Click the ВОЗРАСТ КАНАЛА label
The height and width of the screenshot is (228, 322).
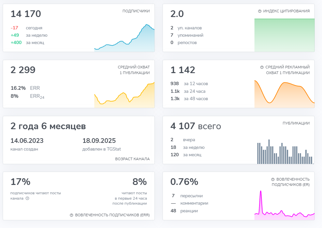click(132, 159)
